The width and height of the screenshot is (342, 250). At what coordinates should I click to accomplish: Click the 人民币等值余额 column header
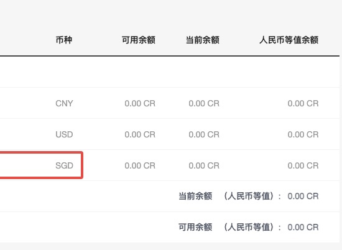[289, 40]
